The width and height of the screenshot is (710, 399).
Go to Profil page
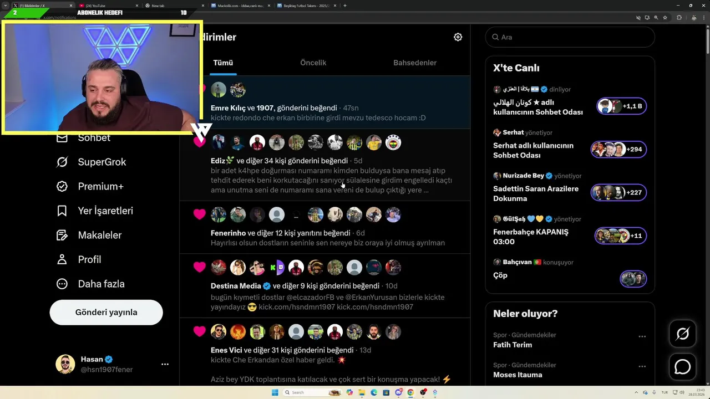point(79,259)
